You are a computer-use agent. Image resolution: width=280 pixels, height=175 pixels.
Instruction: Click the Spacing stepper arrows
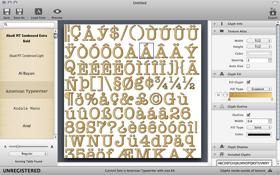coord(270,60)
